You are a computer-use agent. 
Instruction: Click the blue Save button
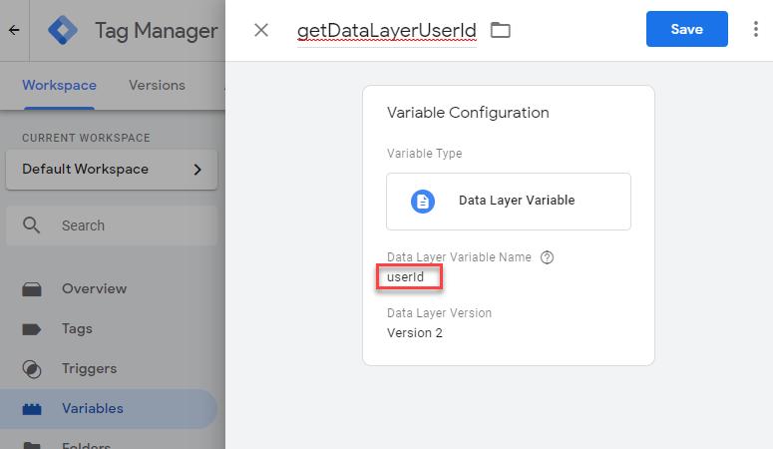(x=687, y=29)
